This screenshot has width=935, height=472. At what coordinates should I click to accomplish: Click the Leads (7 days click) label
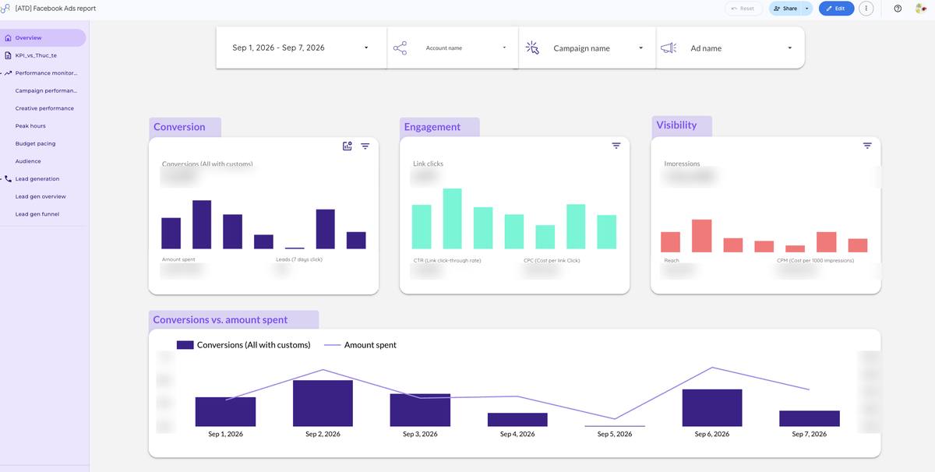(x=299, y=259)
